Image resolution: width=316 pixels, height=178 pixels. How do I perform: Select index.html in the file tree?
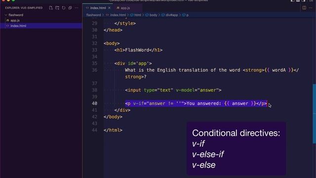coord(18,26)
